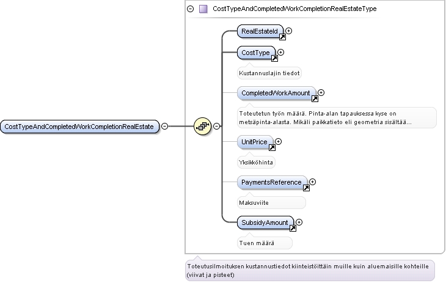This screenshot has height=283, width=446.
Task: Collapse the CostTypeAndCompletedWorkCompletionRealEstate root element
Action: (x=165, y=126)
